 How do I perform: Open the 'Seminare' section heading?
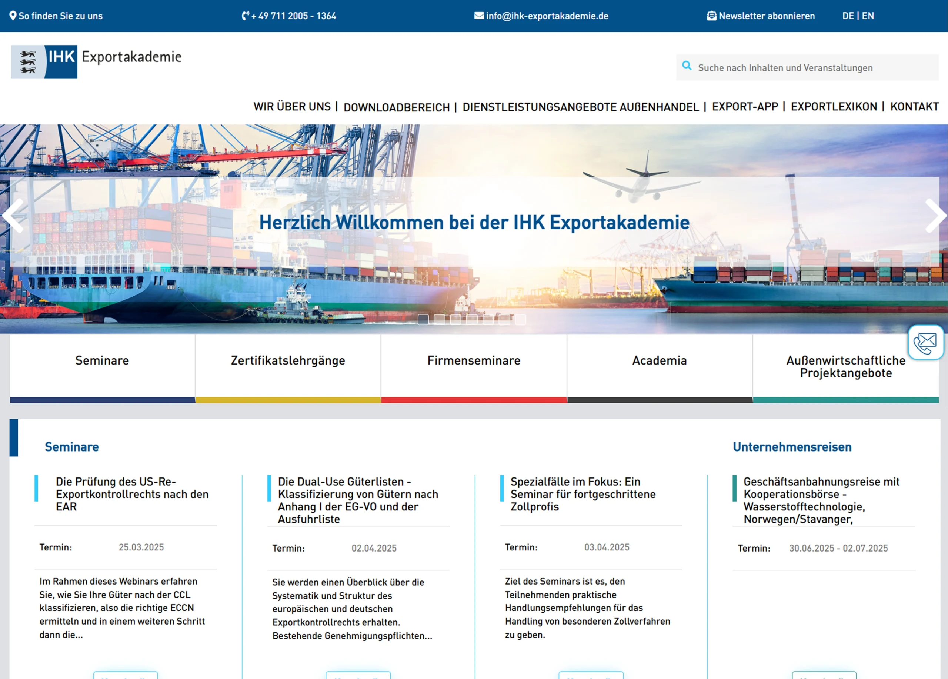(x=72, y=447)
